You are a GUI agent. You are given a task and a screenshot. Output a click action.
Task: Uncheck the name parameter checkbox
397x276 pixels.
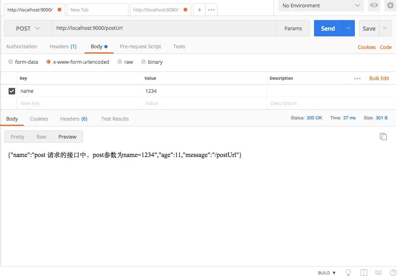pos(11,91)
